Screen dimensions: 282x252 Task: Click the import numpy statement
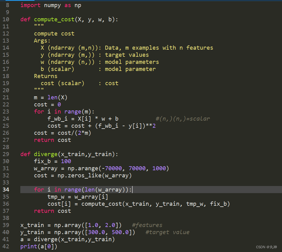pyautogui.click(x=51, y=5)
